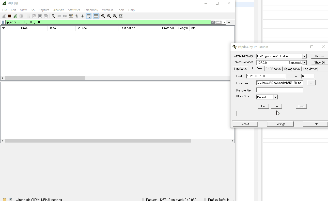Image resolution: width=328 pixels, height=201 pixels.
Task: Clear the display filter with X
Action: pos(213,22)
